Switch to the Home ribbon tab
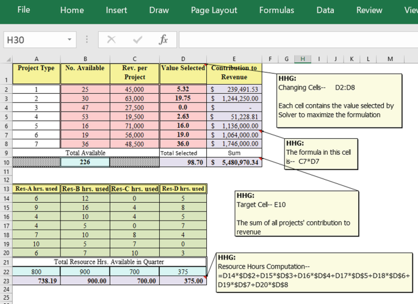The image size is (418, 304). coord(72,10)
